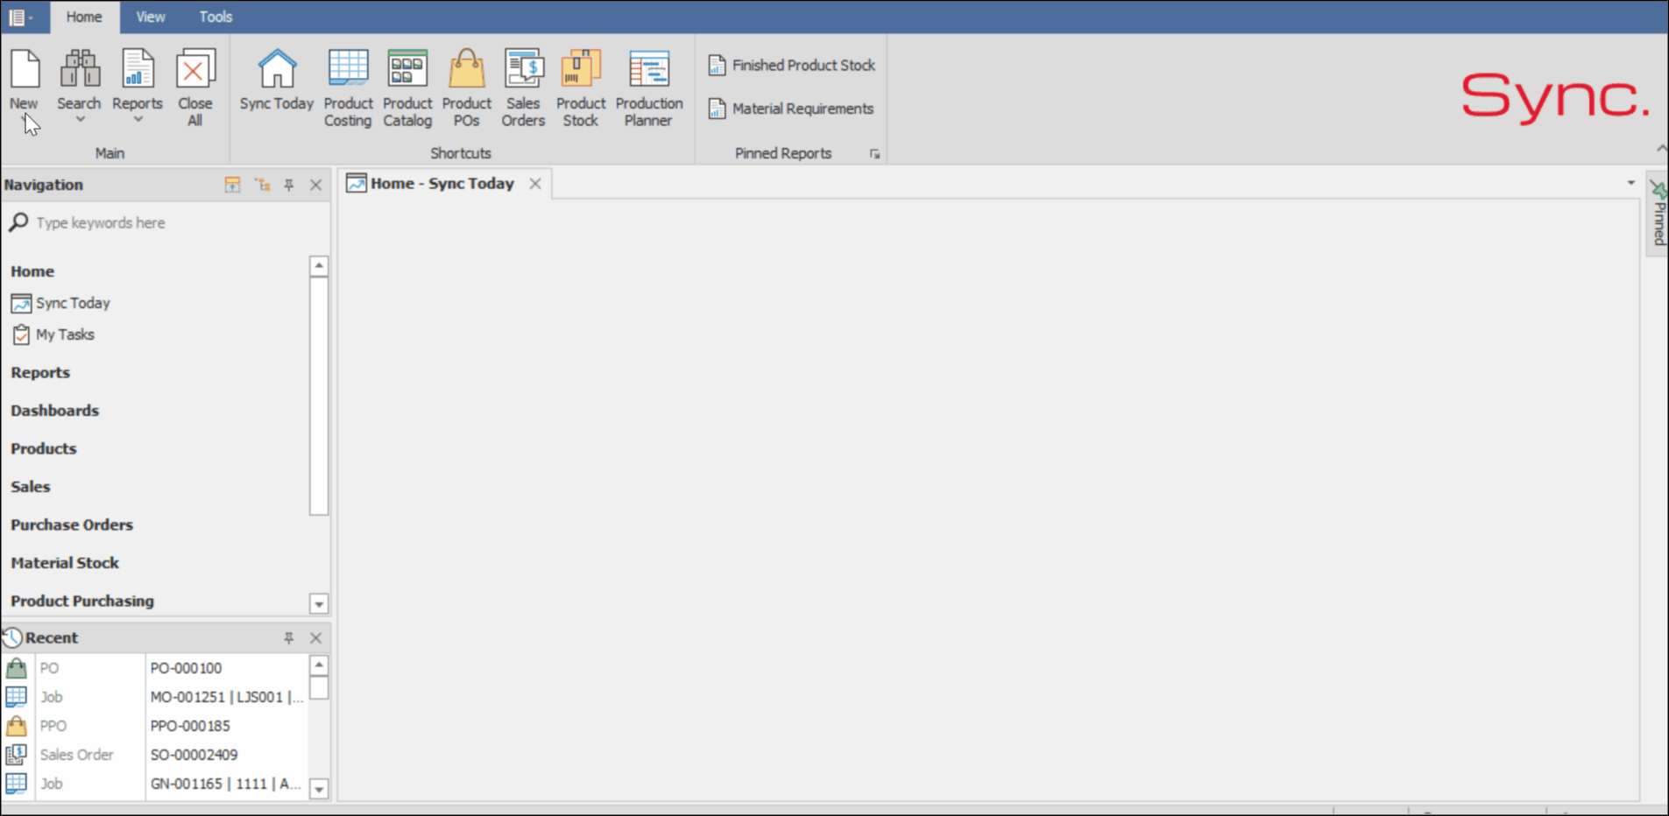
Task: Expand the Products navigation group
Action: 44,448
